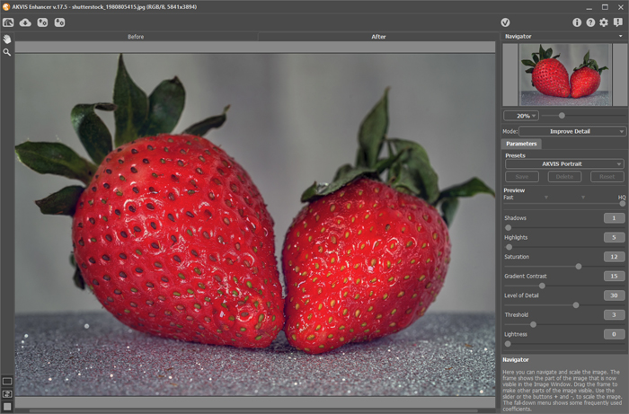This screenshot has height=414, width=629.
Task: Toggle the single-window view mode icon
Action: pos(7,381)
